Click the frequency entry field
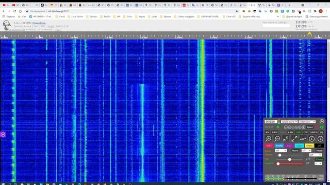 pos(271,122)
